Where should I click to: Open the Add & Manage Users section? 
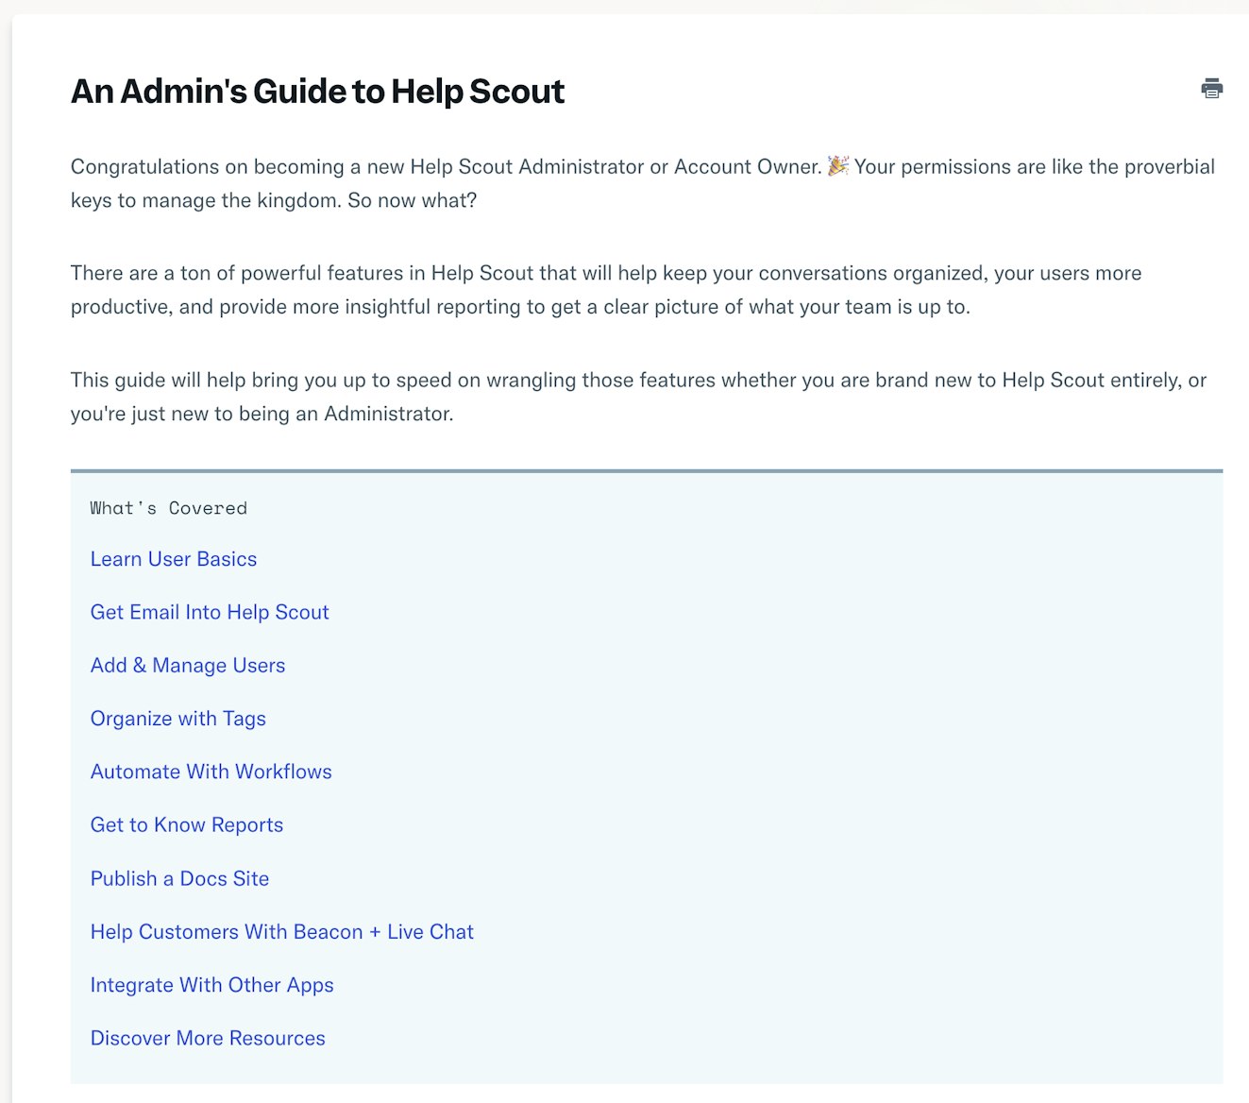tap(188, 666)
